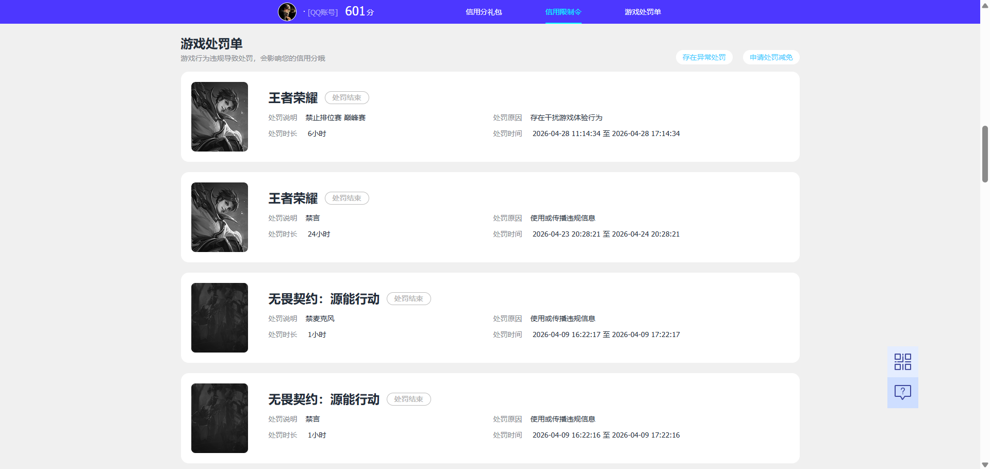
Task: Open the 王者荣耀 6小时 penalty thumbnail
Action: (220, 116)
